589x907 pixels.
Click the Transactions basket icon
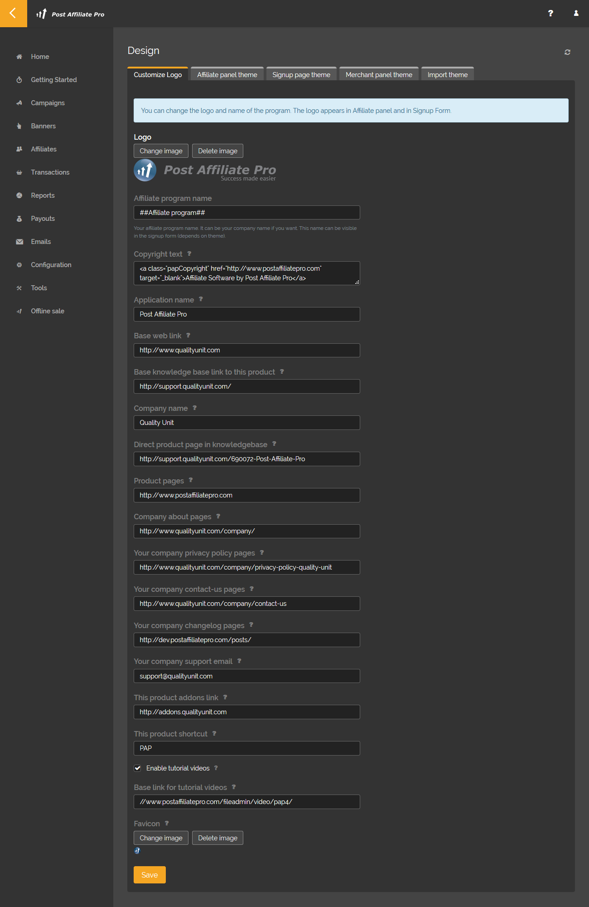tap(19, 172)
